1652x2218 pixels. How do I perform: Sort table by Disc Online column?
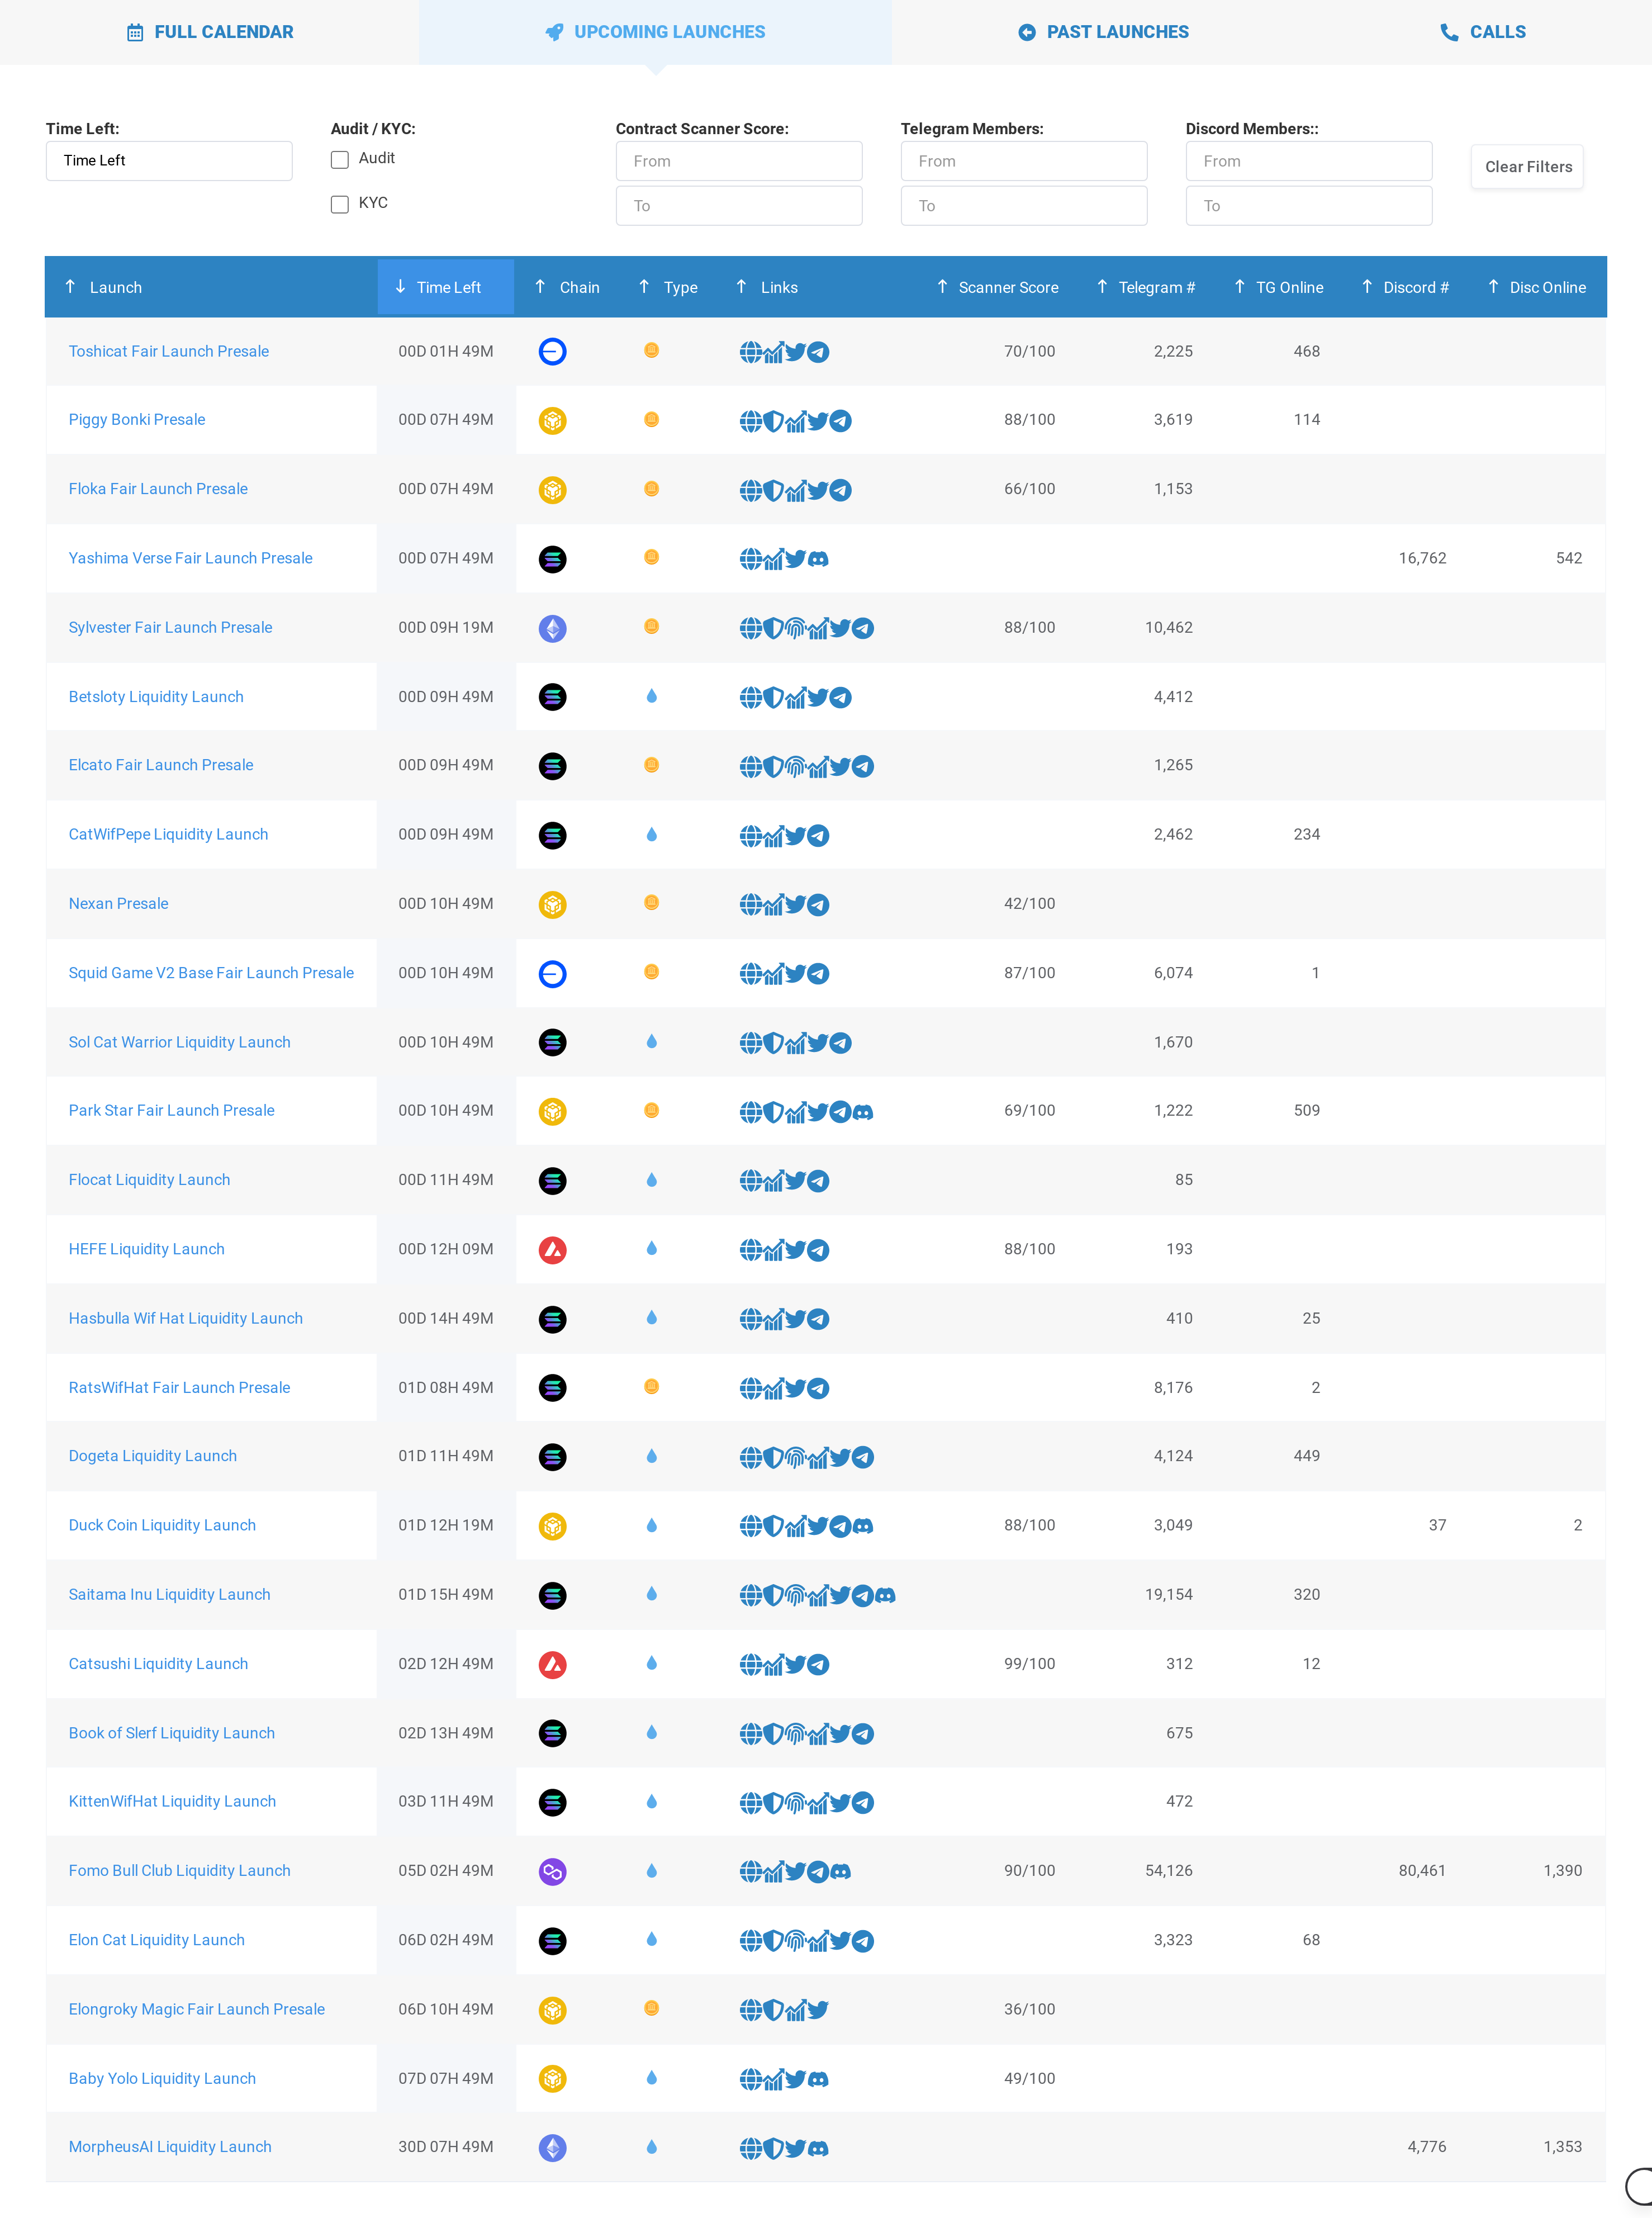pyautogui.click(x=1536, y=288)
